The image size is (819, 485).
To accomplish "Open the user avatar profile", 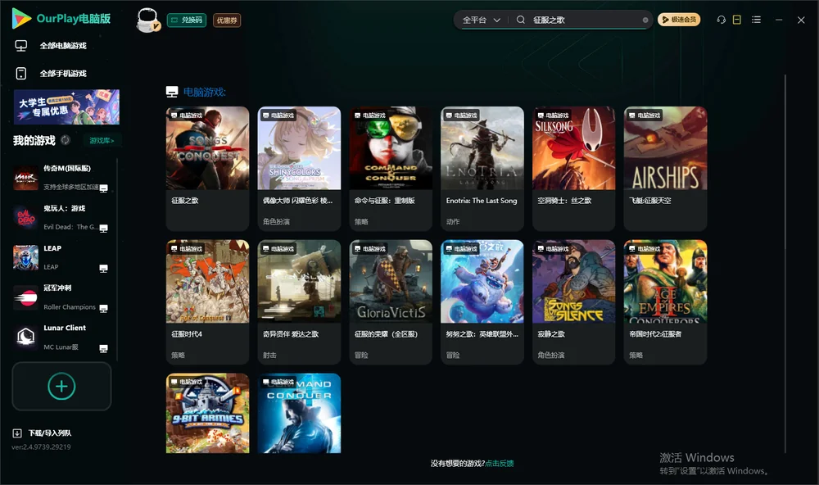I will [147, 20].
